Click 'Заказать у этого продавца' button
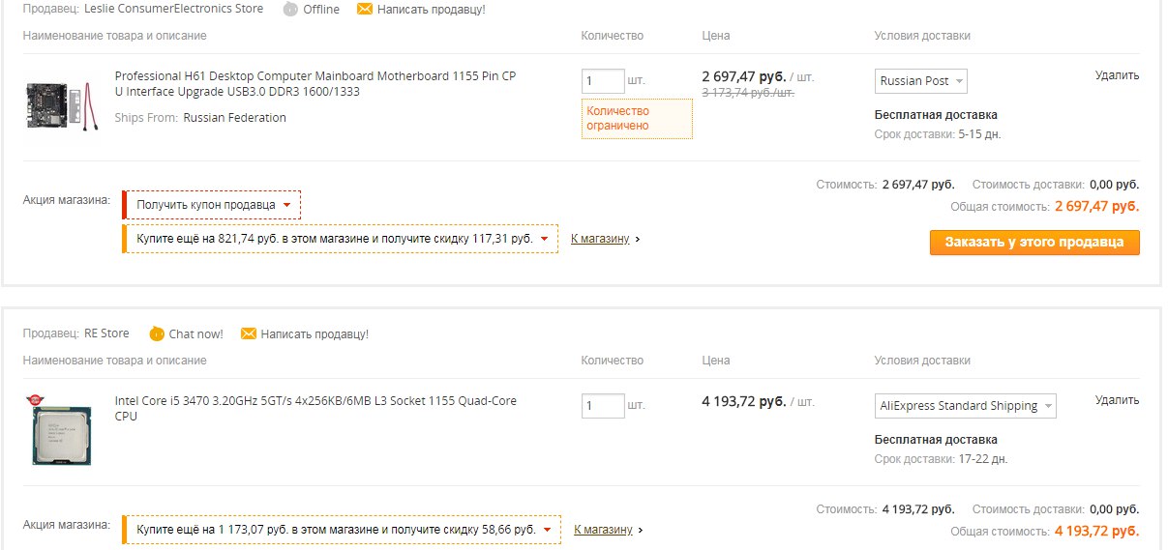This screenshot has height=550, width=1168. (x=1034, y=243)
